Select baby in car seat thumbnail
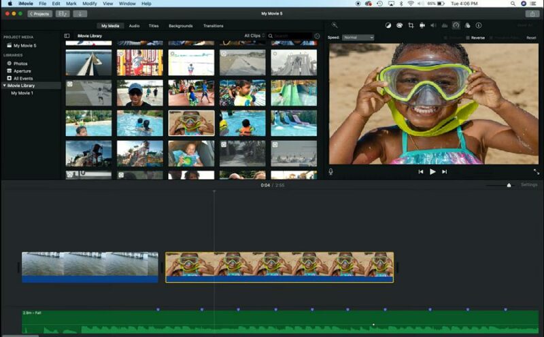544x337 pixels. pos(191,154)
